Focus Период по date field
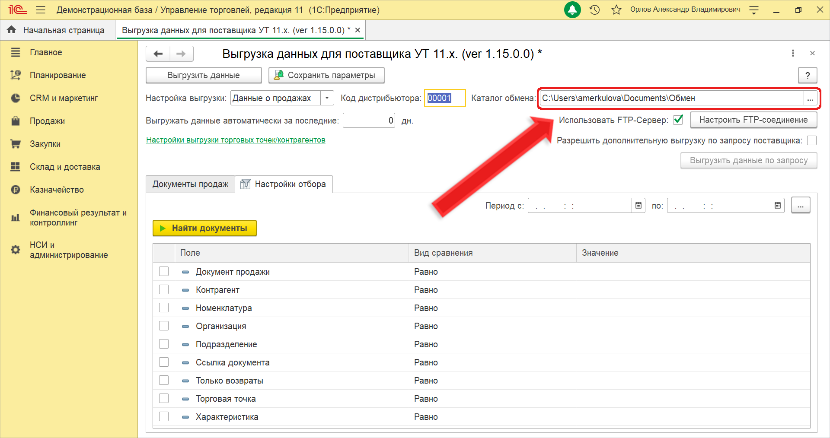 click(719, 206)
